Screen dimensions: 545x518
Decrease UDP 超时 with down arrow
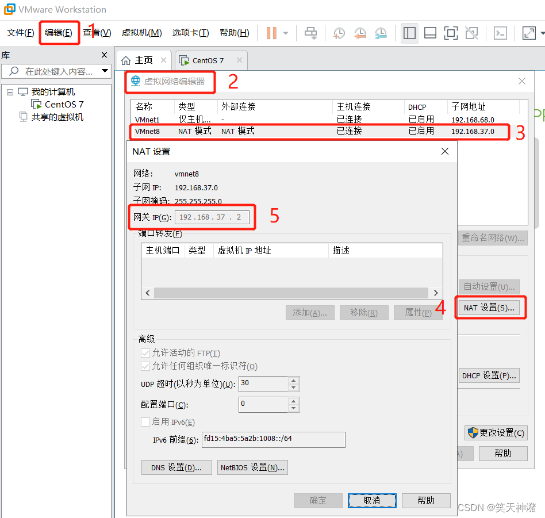pyautogui.click(x=294, y=387)
